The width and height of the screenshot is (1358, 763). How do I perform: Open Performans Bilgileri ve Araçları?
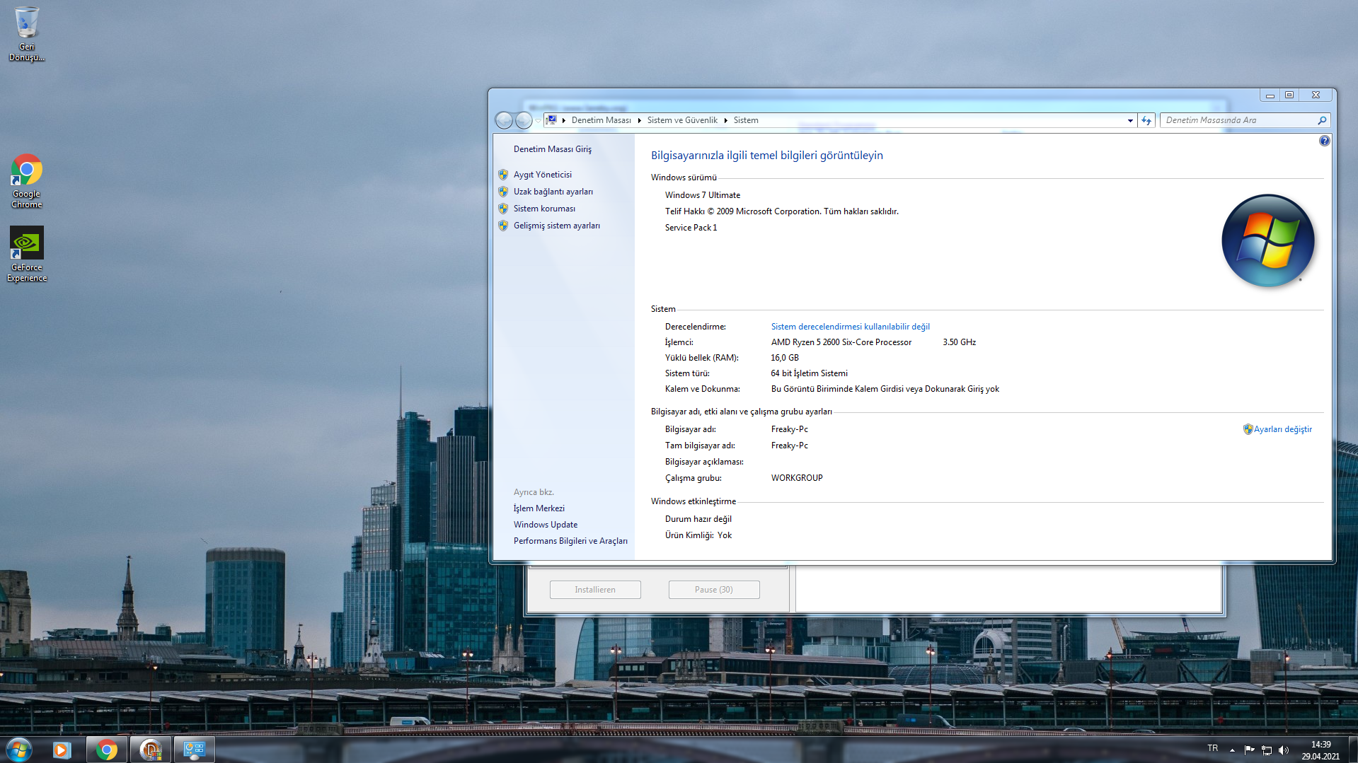(570, 541)
